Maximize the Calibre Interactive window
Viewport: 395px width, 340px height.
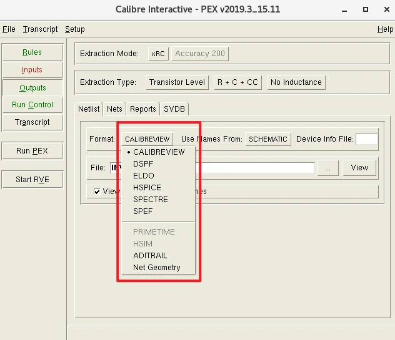click(366, 9)
